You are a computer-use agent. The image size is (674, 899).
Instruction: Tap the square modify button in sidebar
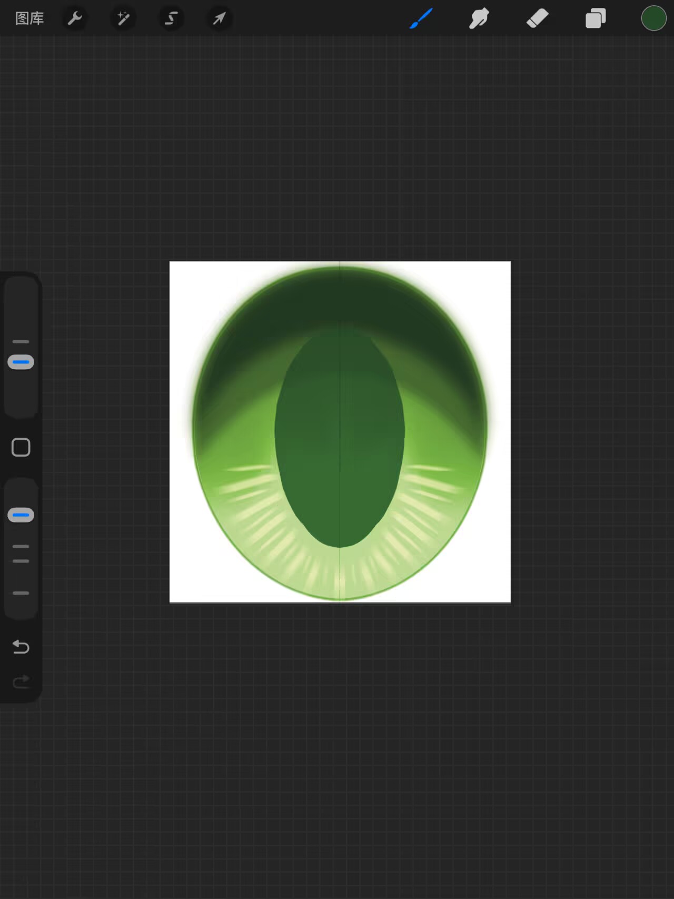21,447
